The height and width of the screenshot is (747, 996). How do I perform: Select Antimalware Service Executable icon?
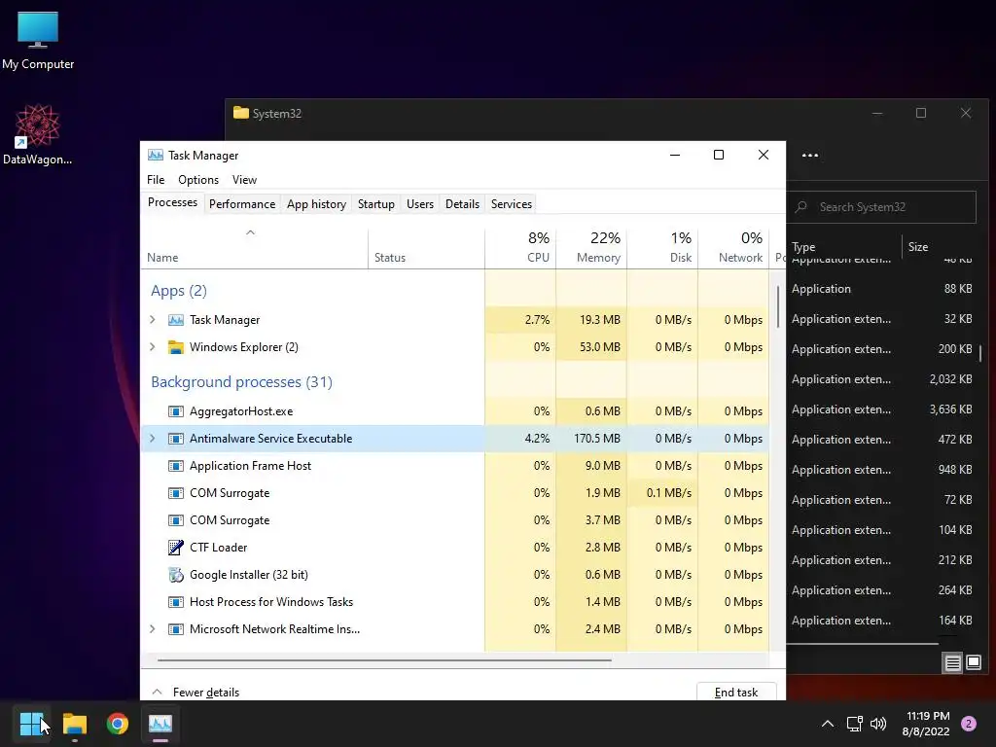[175, 439]
